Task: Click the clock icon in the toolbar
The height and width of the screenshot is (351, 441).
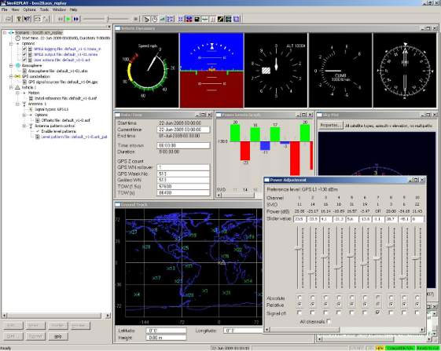Action: pos(155,19)
